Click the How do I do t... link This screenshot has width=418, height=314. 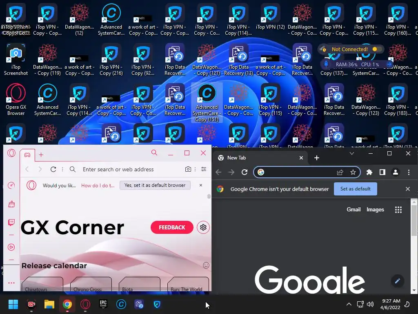coord(98,185)
